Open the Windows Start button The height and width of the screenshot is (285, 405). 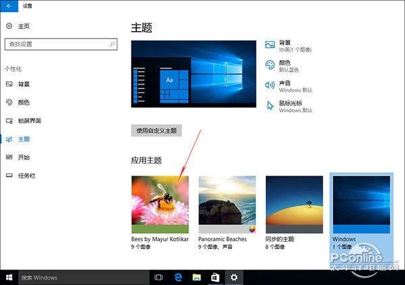click(9, 278)
